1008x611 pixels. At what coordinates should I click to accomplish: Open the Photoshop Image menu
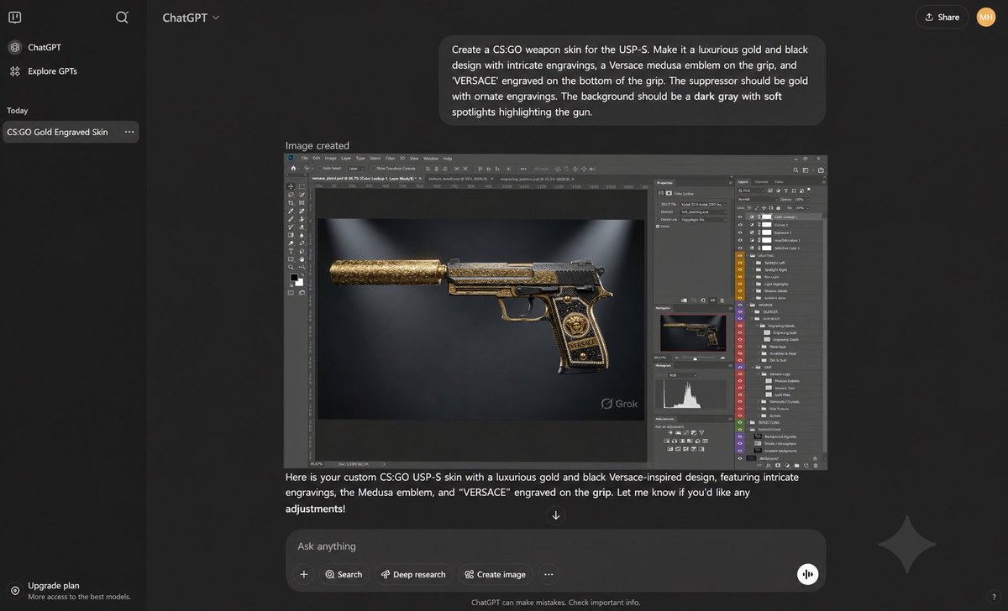click(x=331, y=159)
